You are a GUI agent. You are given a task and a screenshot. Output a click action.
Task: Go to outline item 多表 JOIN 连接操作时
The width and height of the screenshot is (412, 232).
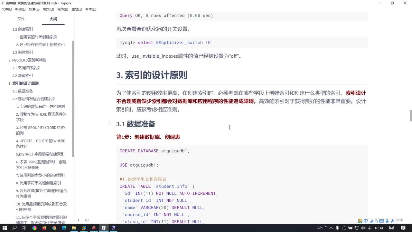(41, 164)
